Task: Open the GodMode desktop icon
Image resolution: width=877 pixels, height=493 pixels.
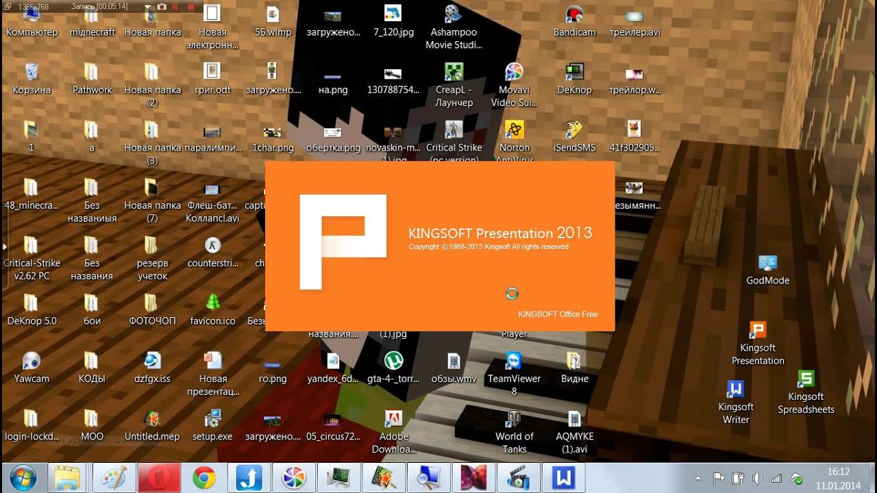Action: point(767,270)
